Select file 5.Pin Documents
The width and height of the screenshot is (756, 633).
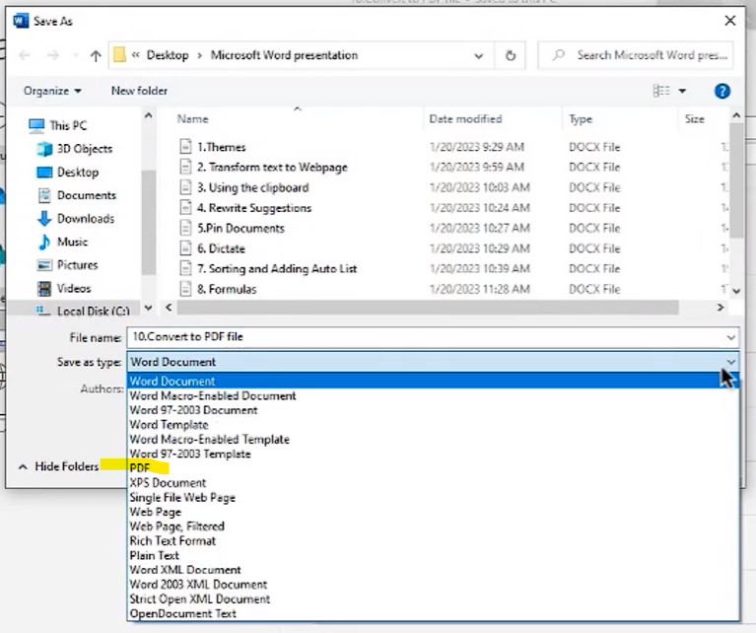[x=232, y=228]
